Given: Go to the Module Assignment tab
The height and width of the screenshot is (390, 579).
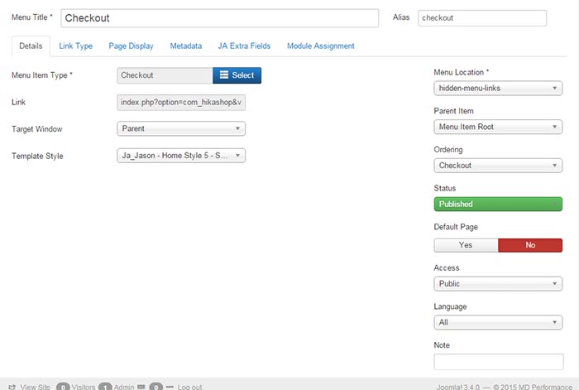Looking at the screenshot, I should tap(321, 46).
